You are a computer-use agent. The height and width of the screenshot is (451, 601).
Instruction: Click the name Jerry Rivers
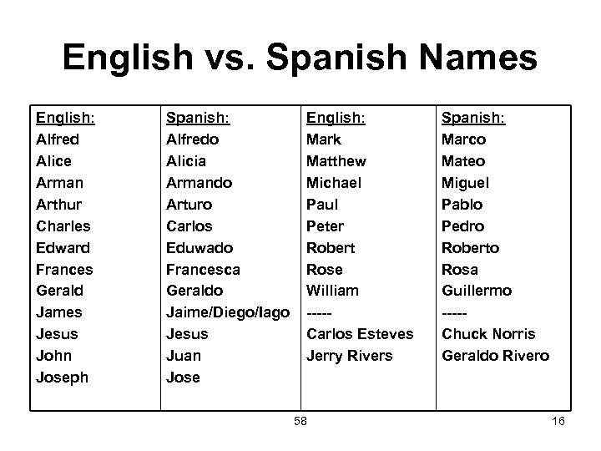[x=348, y=356]
